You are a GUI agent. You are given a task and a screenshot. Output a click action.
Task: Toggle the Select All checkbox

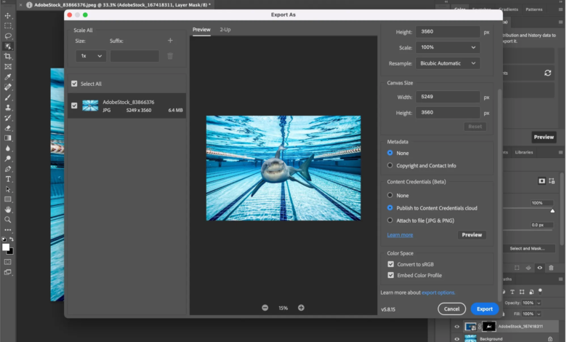click(x=74, y=84)
